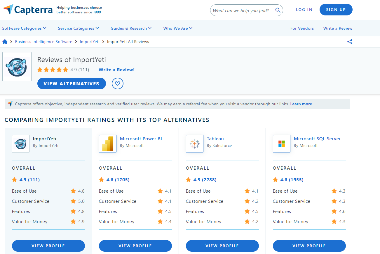The image size is (380, 254).
Task: Open the Who We Are dropdown
Action: pos(178,28)
